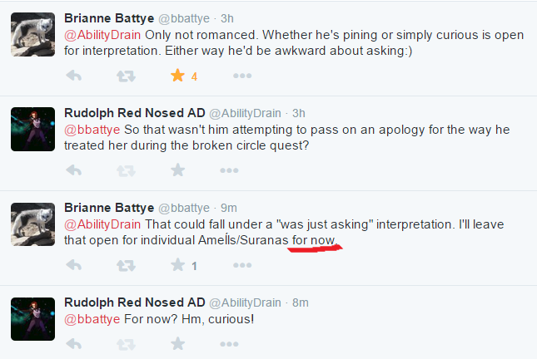Retweet Brianne's 'was just asking' tweet
This screenshot has height=359, width=537.
point(125,266)
